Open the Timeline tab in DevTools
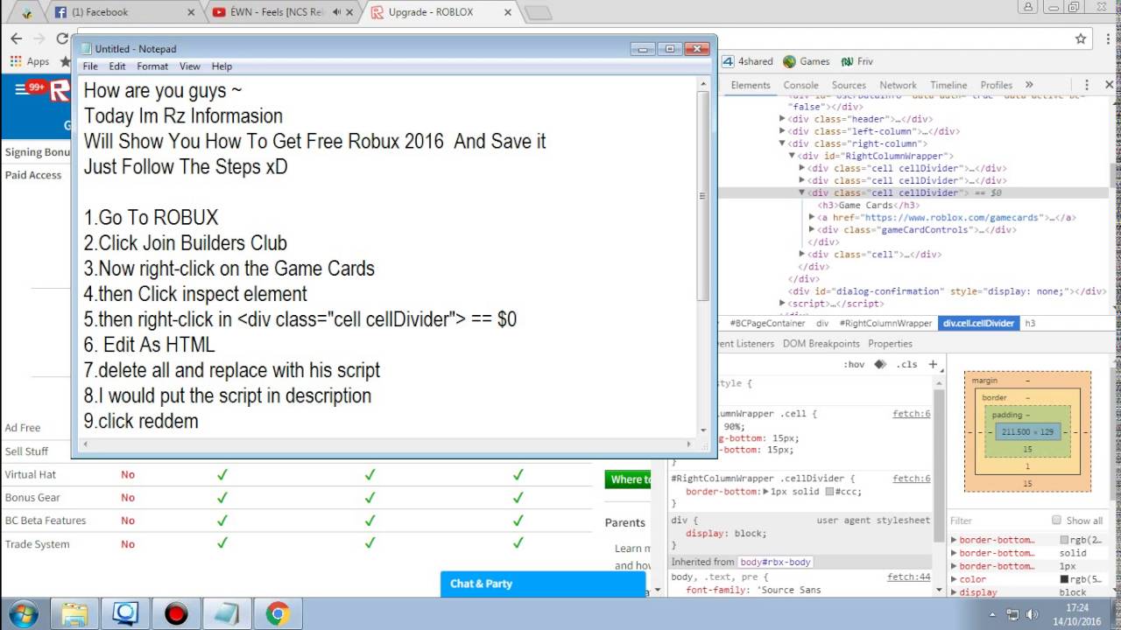1121x630 pixels. [948, 85]
